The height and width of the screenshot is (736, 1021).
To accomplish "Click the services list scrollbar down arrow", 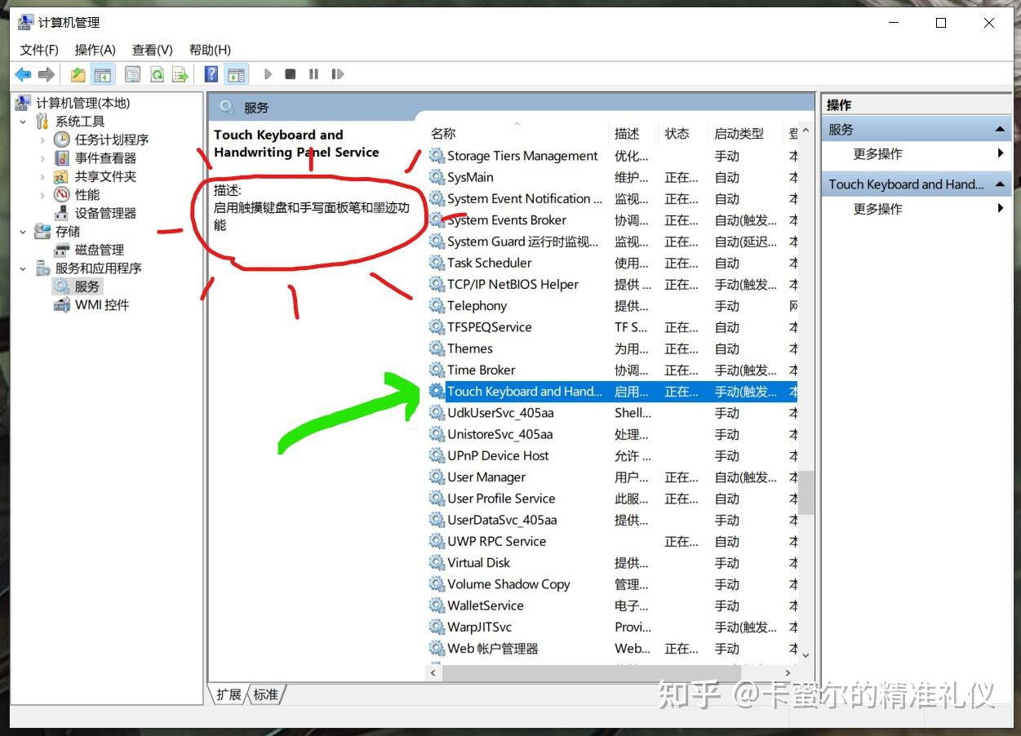I will coord(806,655).
